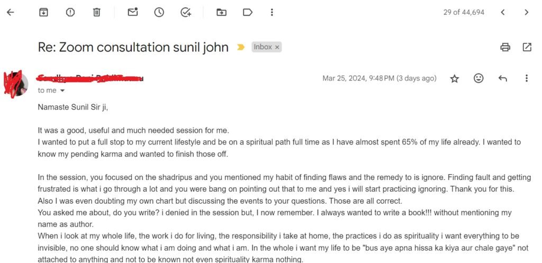Screen dimensions: 542x263
Task: Report this email as spam
Action: pos(70,12)
